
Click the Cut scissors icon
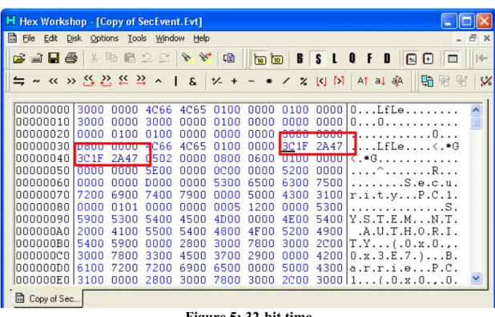coord(94,59)
